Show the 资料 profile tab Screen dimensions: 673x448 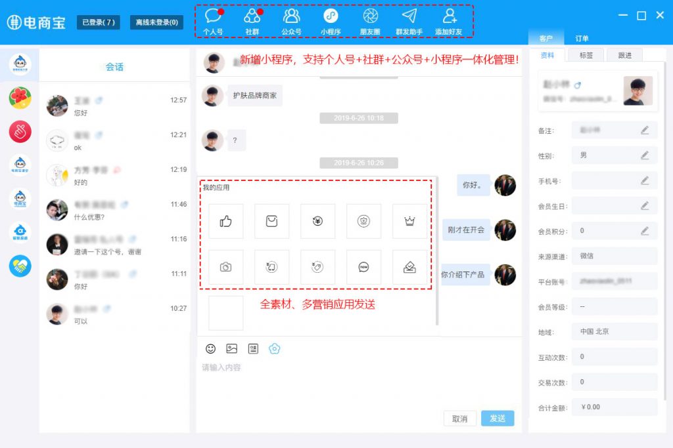547,55
